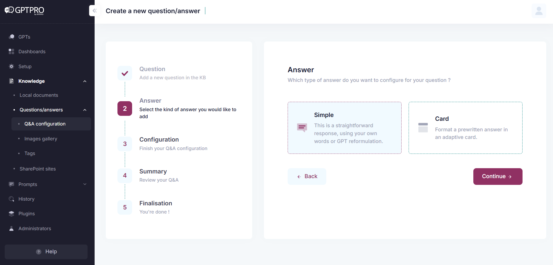Collapse the Questions/answers subsection
Screen dimensions: 553x265
pos(85,110)
